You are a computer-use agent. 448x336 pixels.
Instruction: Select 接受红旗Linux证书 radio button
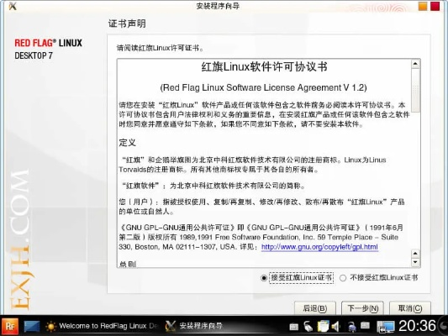[264, 278]
